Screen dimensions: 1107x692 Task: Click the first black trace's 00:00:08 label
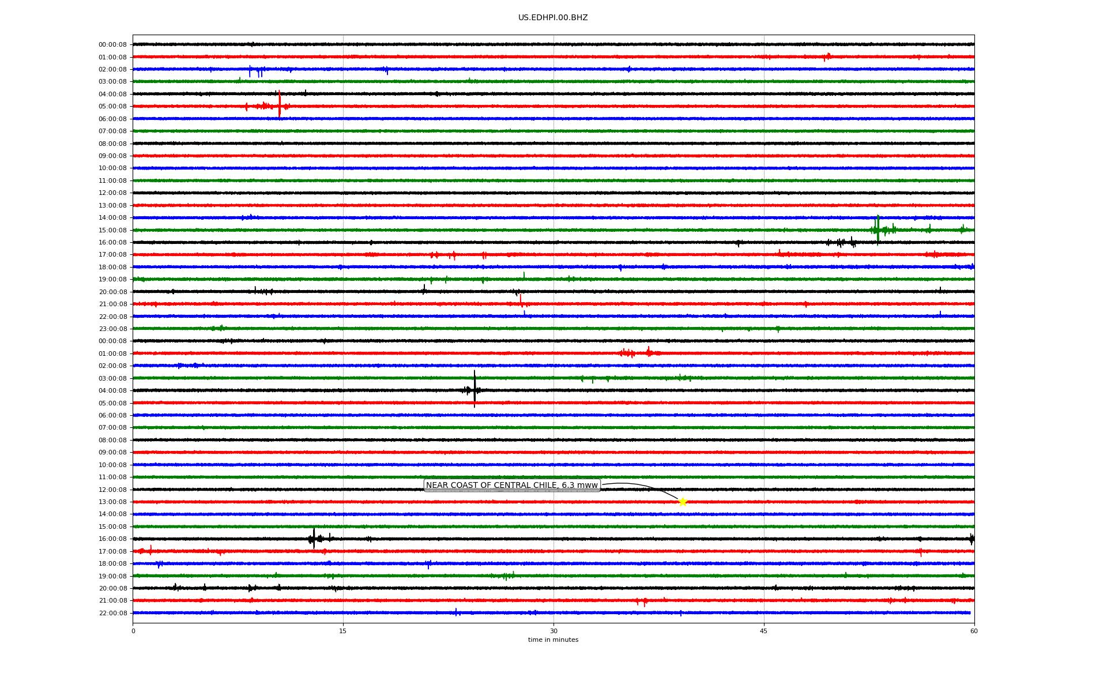coord(112,45)
